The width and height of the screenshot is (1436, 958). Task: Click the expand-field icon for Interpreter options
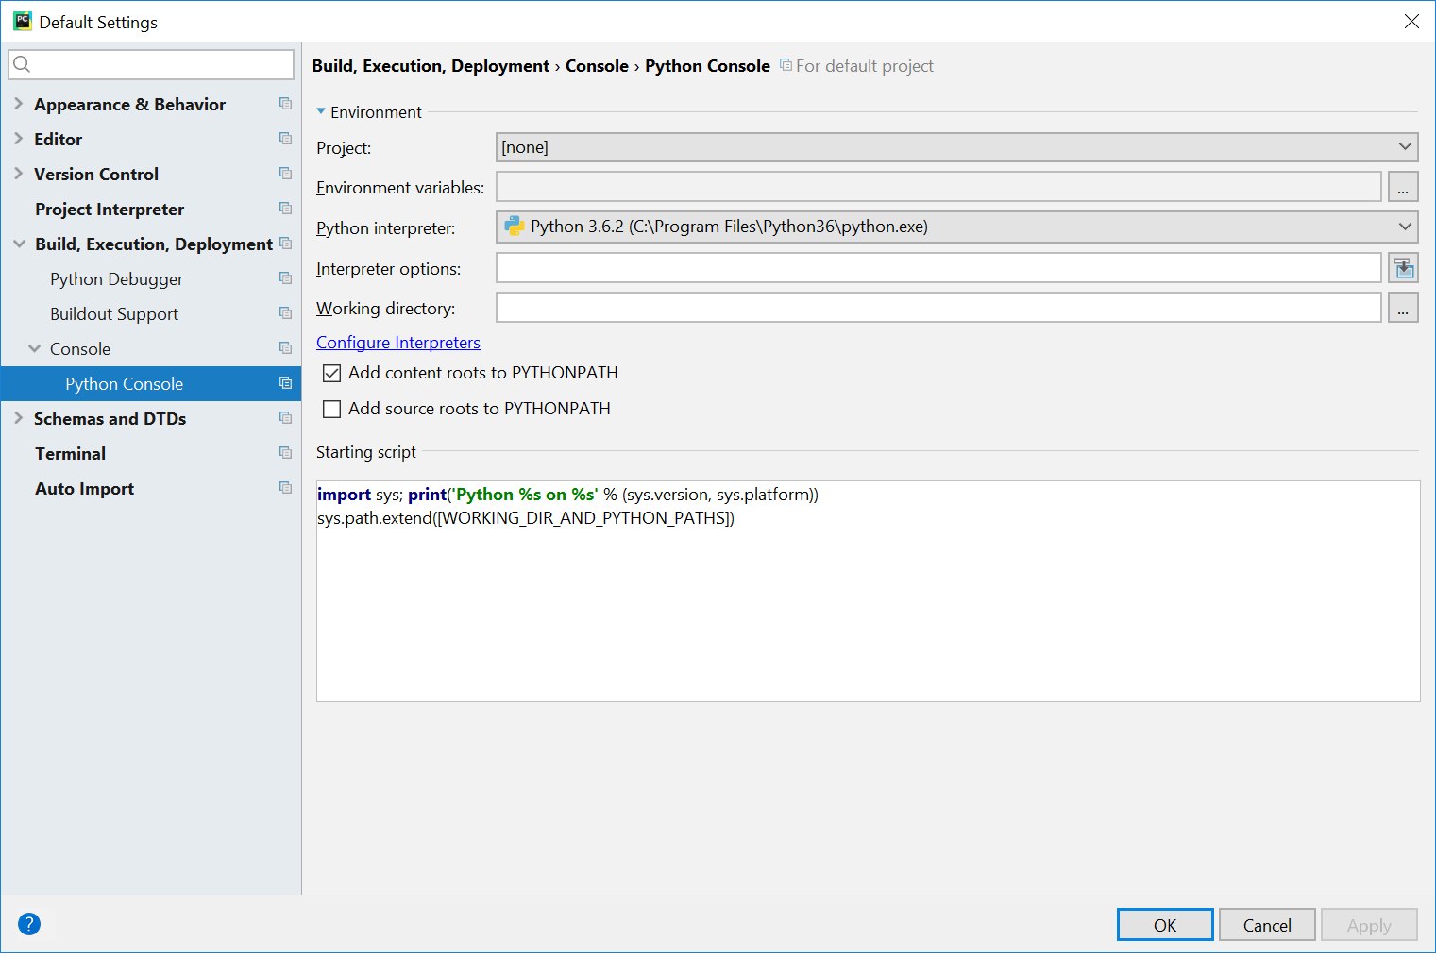click(1404, 268)
